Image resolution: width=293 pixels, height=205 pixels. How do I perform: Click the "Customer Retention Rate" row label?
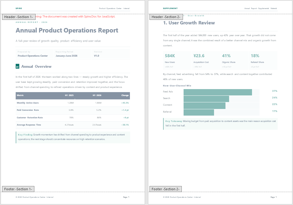[x=30, y=117]
